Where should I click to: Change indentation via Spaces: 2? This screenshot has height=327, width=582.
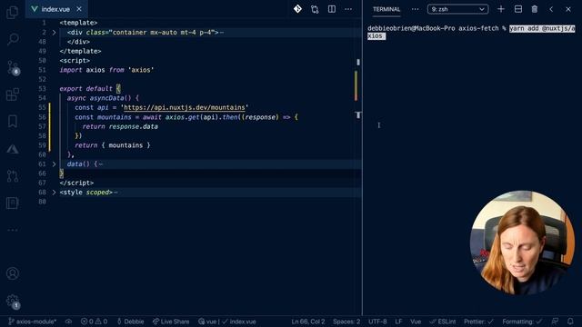[x=346, y=322]
